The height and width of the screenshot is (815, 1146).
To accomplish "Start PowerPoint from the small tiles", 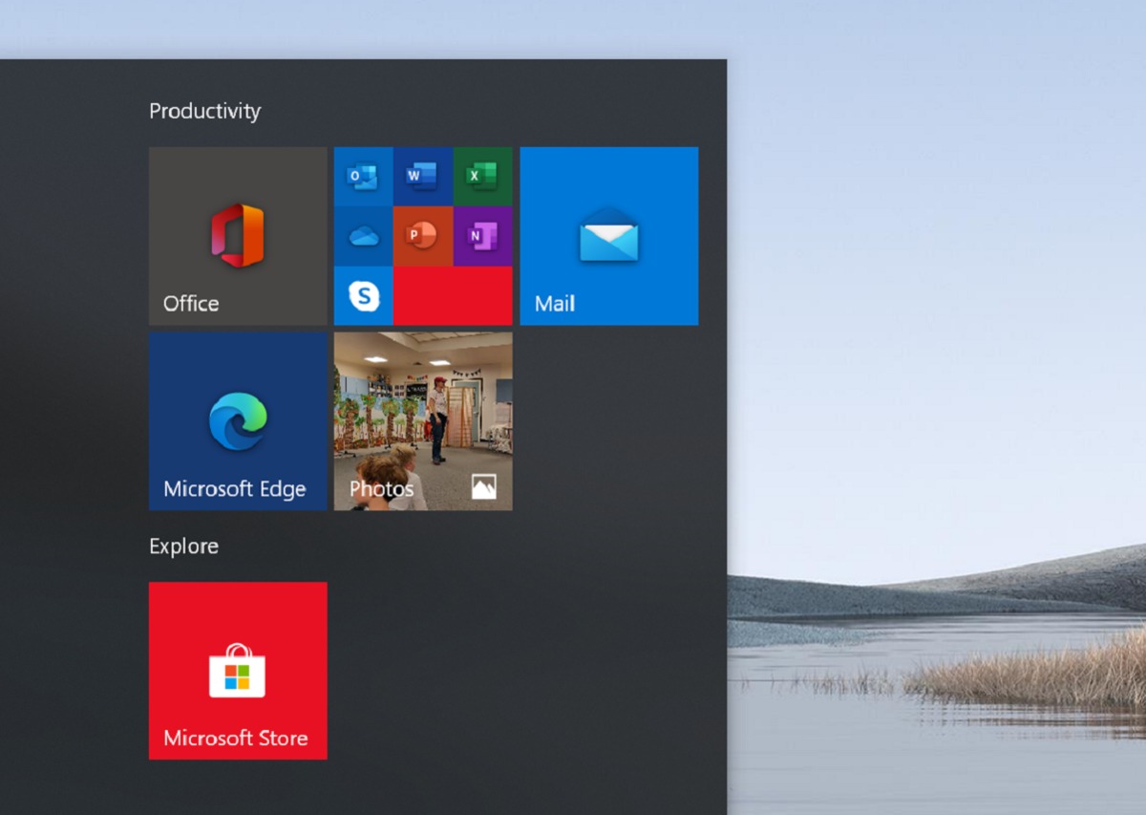I will (422, 236).
